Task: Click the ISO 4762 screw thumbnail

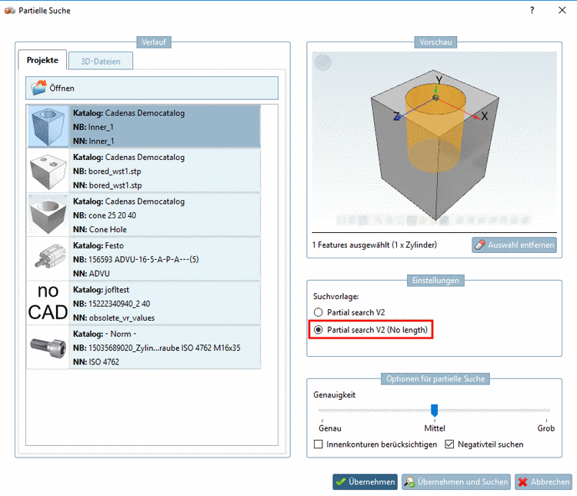Action: [x=48, y=348]
